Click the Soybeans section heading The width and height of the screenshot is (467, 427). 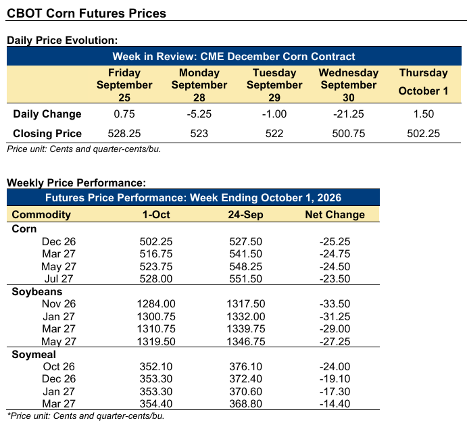pyautogui.click(x=37, y=291)
